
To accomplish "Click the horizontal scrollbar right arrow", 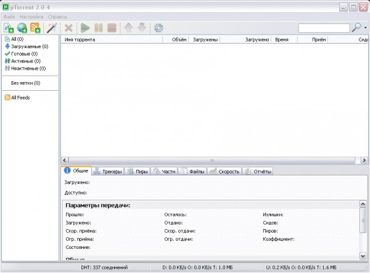I will pyautogui.click(x=364, y=160).
